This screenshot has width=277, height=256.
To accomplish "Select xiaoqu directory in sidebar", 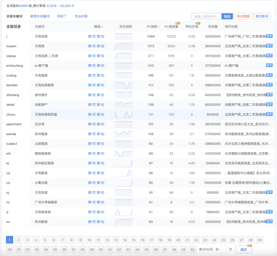I will (11, 56).
